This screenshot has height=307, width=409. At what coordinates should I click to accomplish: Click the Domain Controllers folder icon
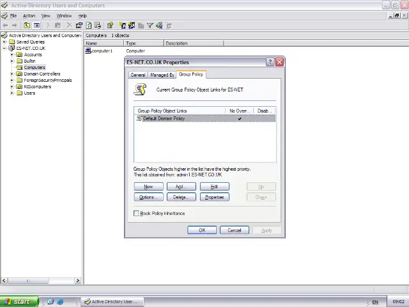pos(19,74)
